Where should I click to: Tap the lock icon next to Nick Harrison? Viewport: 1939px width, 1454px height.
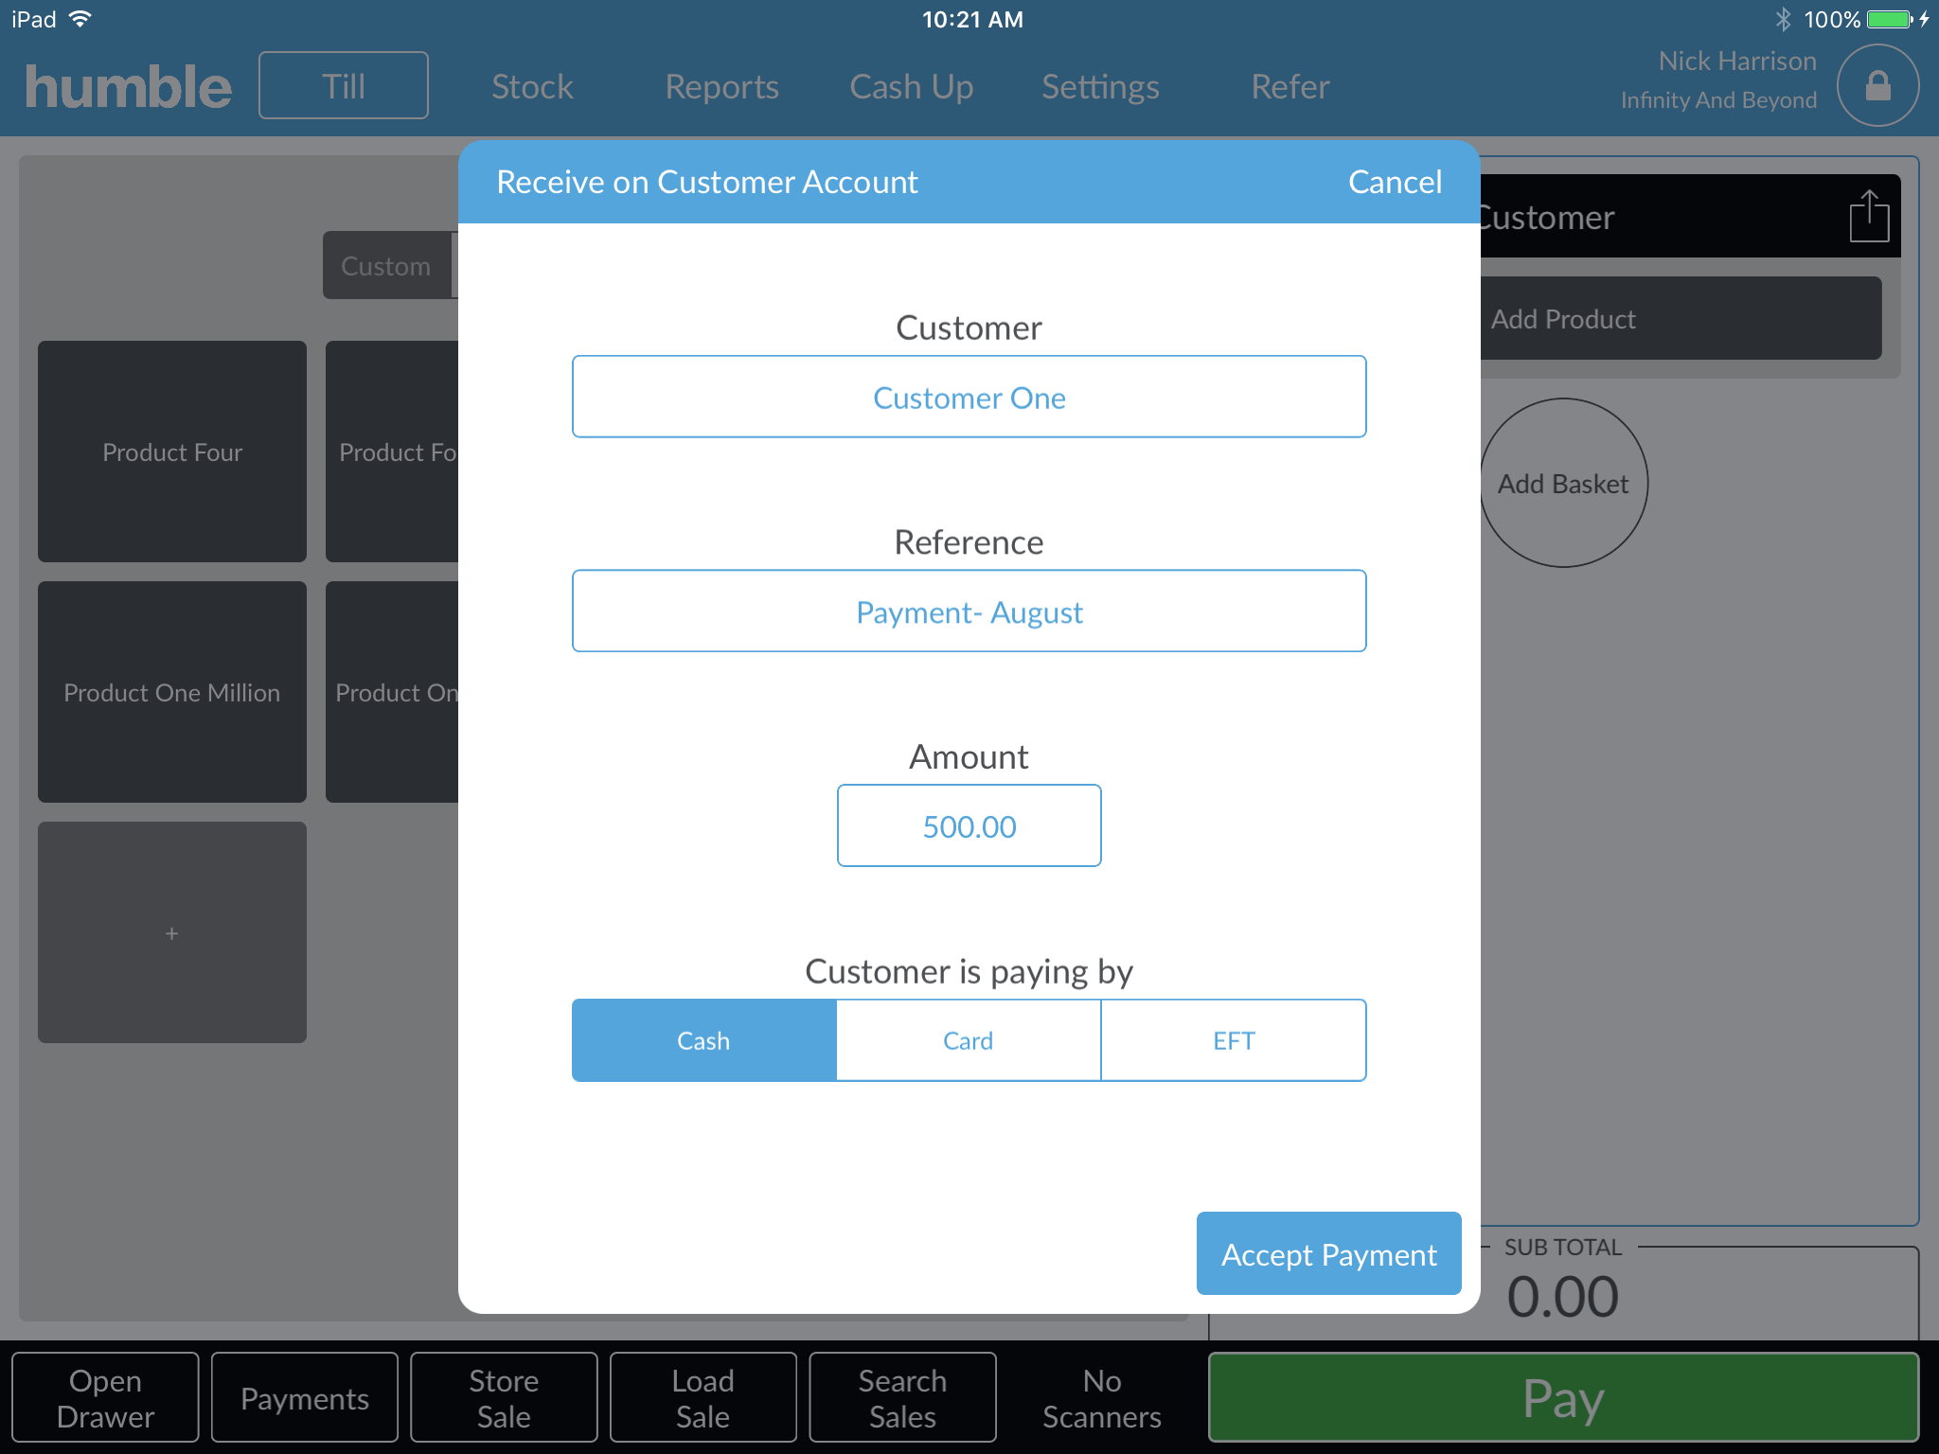pyautogui.click(x=1877, y=85)
